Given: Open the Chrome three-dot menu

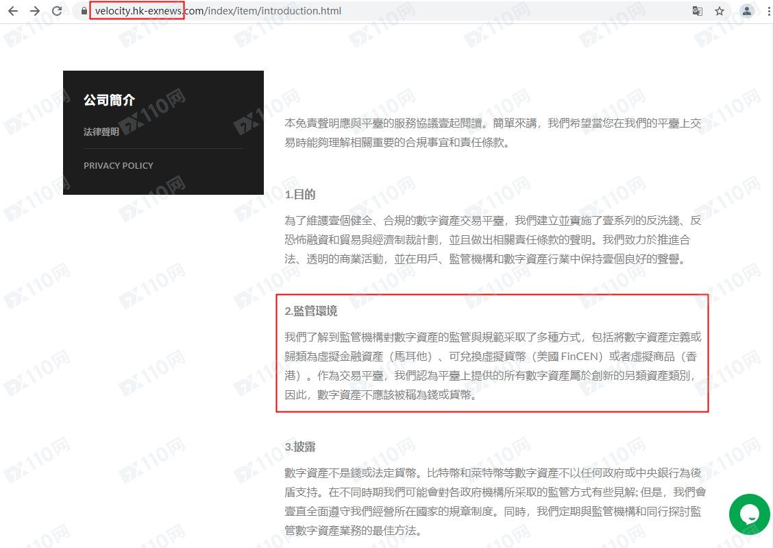Looking at the screenshot, I should point(768,11).
